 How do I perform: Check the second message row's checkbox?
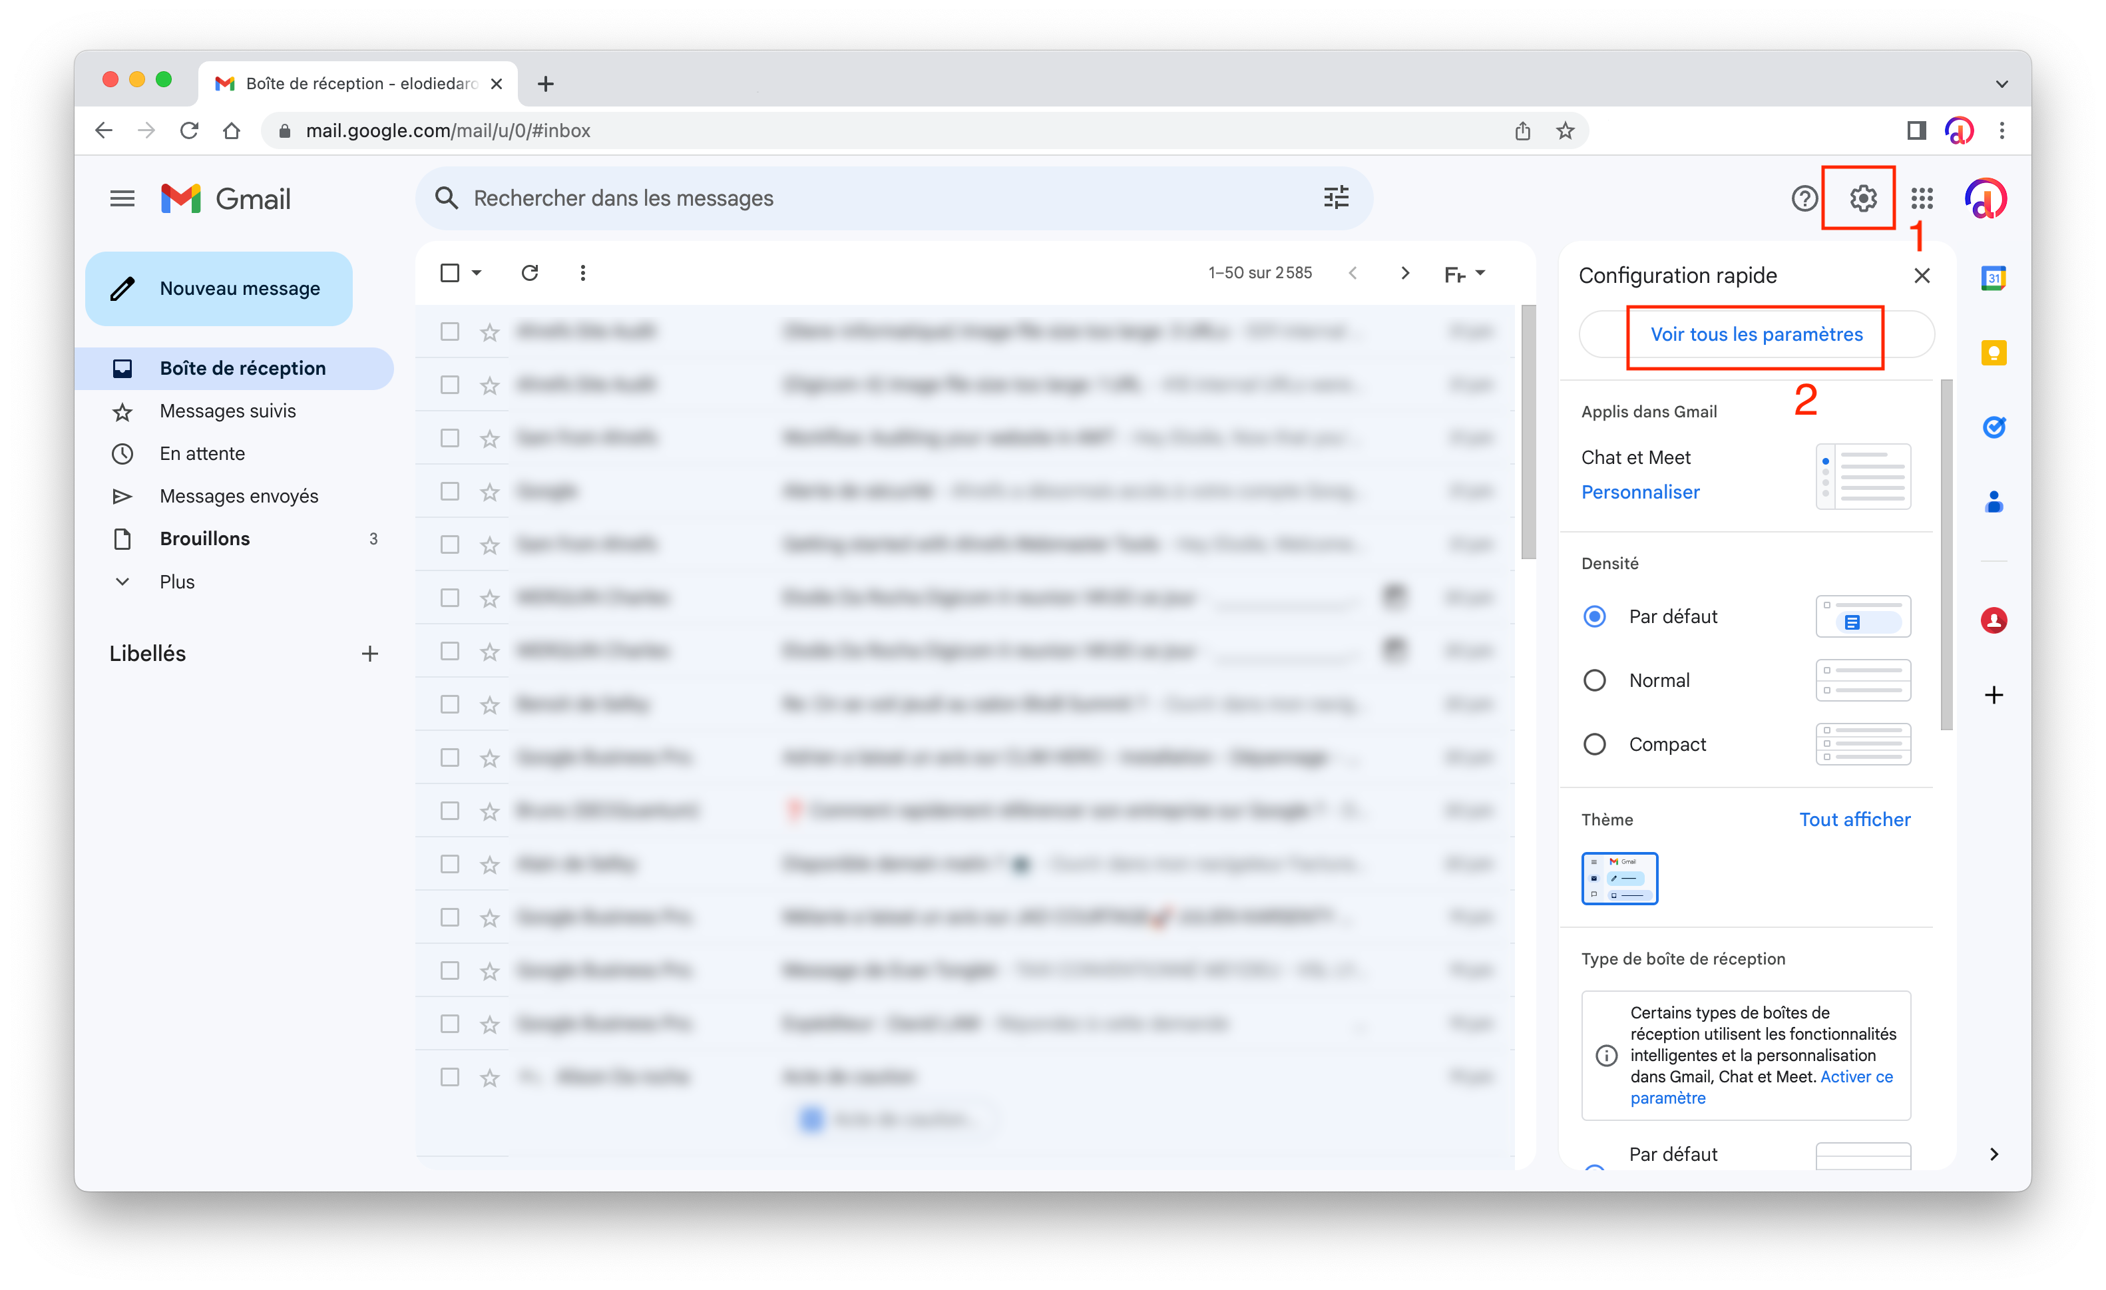(x=449, y=385)
